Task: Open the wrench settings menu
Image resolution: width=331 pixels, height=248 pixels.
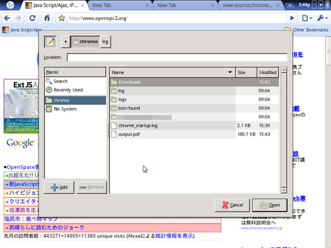Action: pos(322,18)
